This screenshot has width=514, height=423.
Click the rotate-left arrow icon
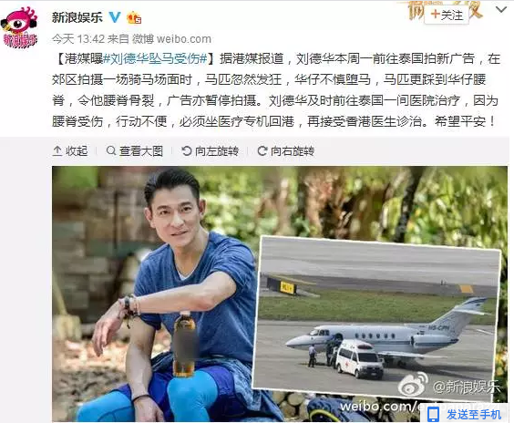click(x=187, y=150)
